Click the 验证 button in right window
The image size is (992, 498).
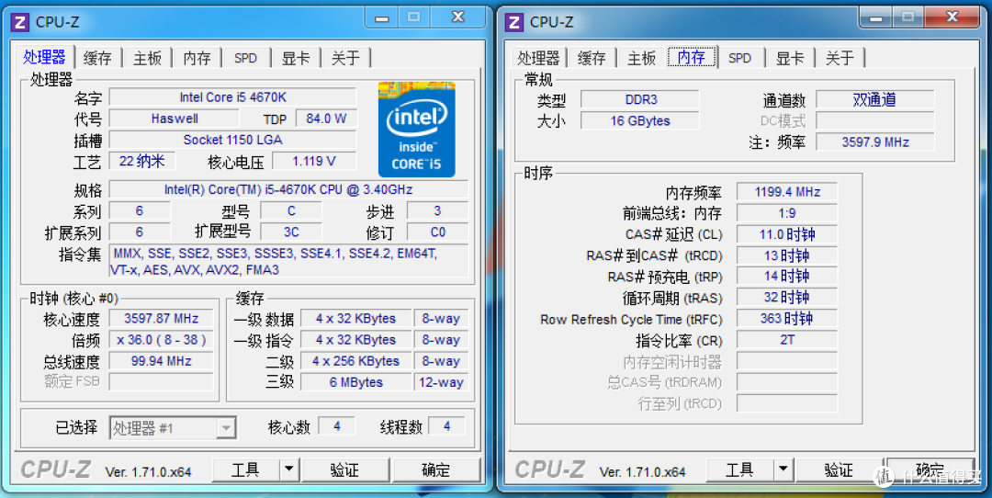click(x=840, y=470)
